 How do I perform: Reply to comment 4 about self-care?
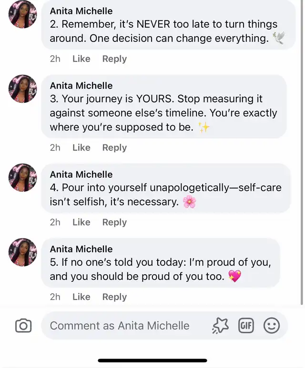114,222
